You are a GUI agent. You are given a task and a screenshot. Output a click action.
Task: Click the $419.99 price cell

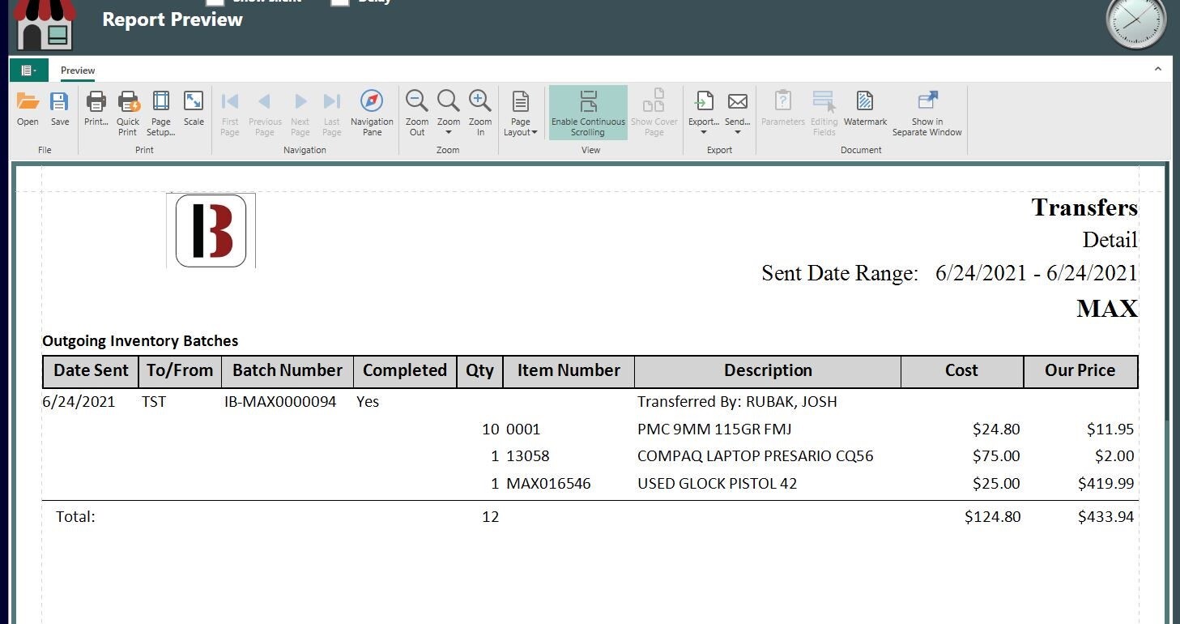point(1105,484)
